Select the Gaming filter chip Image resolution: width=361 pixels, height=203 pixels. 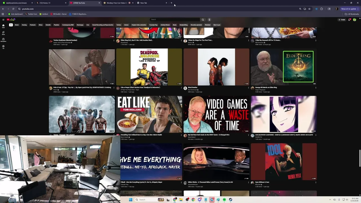pos(24,25)
